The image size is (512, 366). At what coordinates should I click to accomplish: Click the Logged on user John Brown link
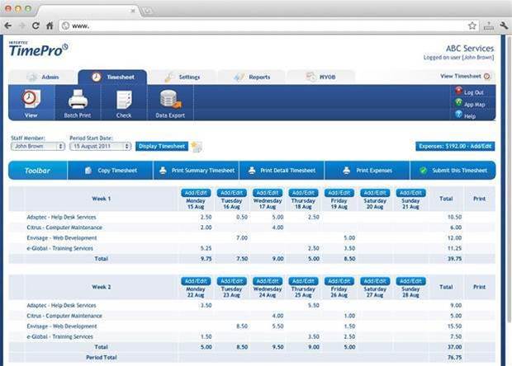click(458, 58)
